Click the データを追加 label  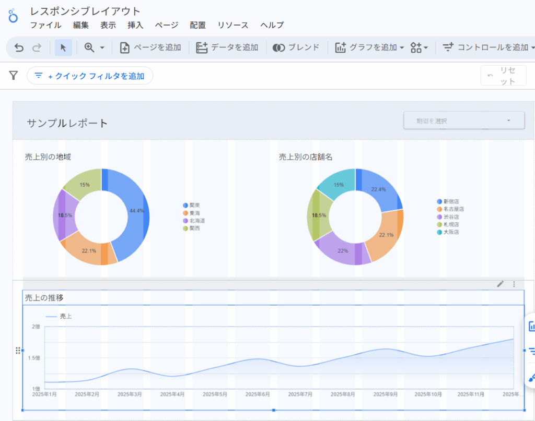(x=235, y=47)
